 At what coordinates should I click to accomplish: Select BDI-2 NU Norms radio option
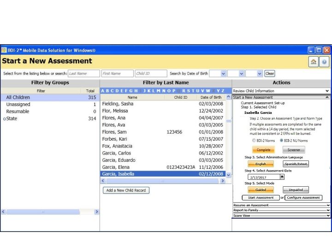[x=281, y=140]
